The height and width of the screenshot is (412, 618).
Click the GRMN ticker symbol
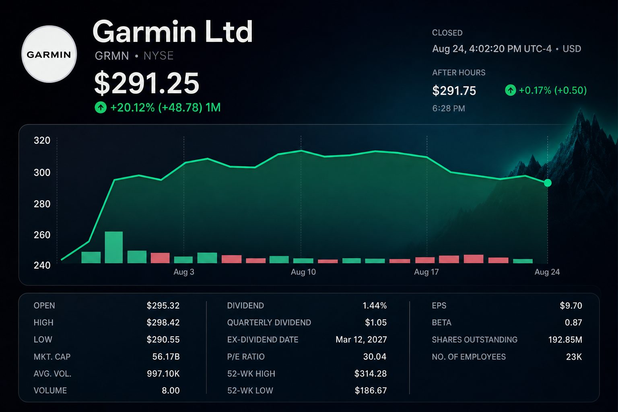pos(112,56)
